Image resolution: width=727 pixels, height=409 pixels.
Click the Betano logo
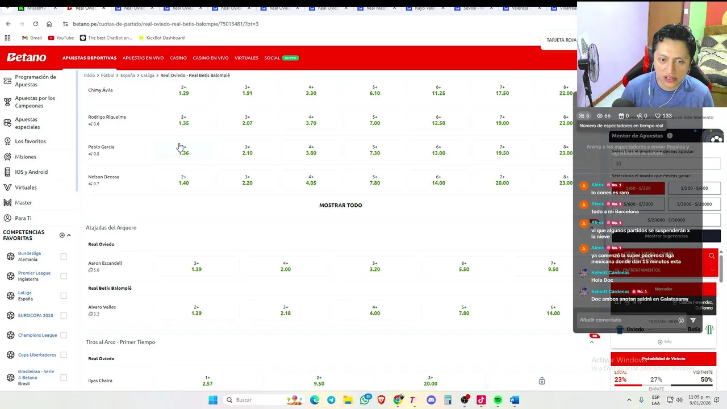point(26,57)
